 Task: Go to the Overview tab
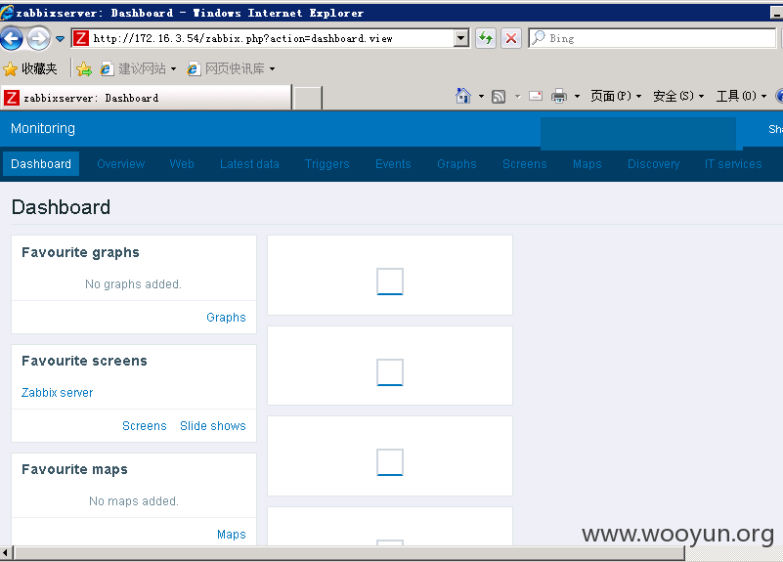click(x=121, y=163)
